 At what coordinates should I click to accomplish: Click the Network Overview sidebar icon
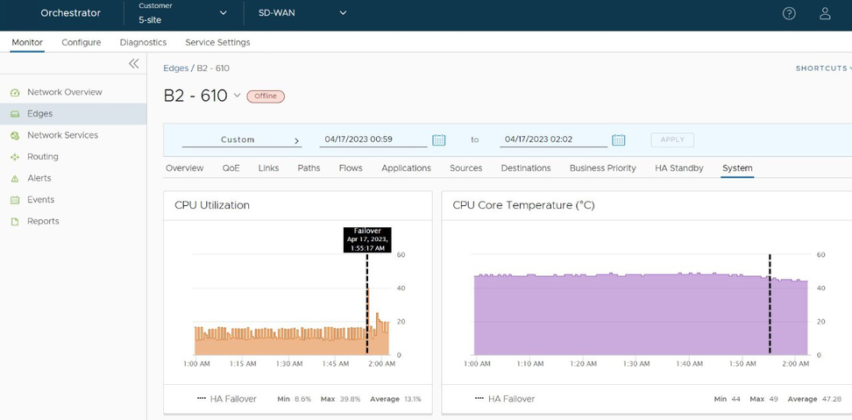pyautogui.click(x=15, y=92)
